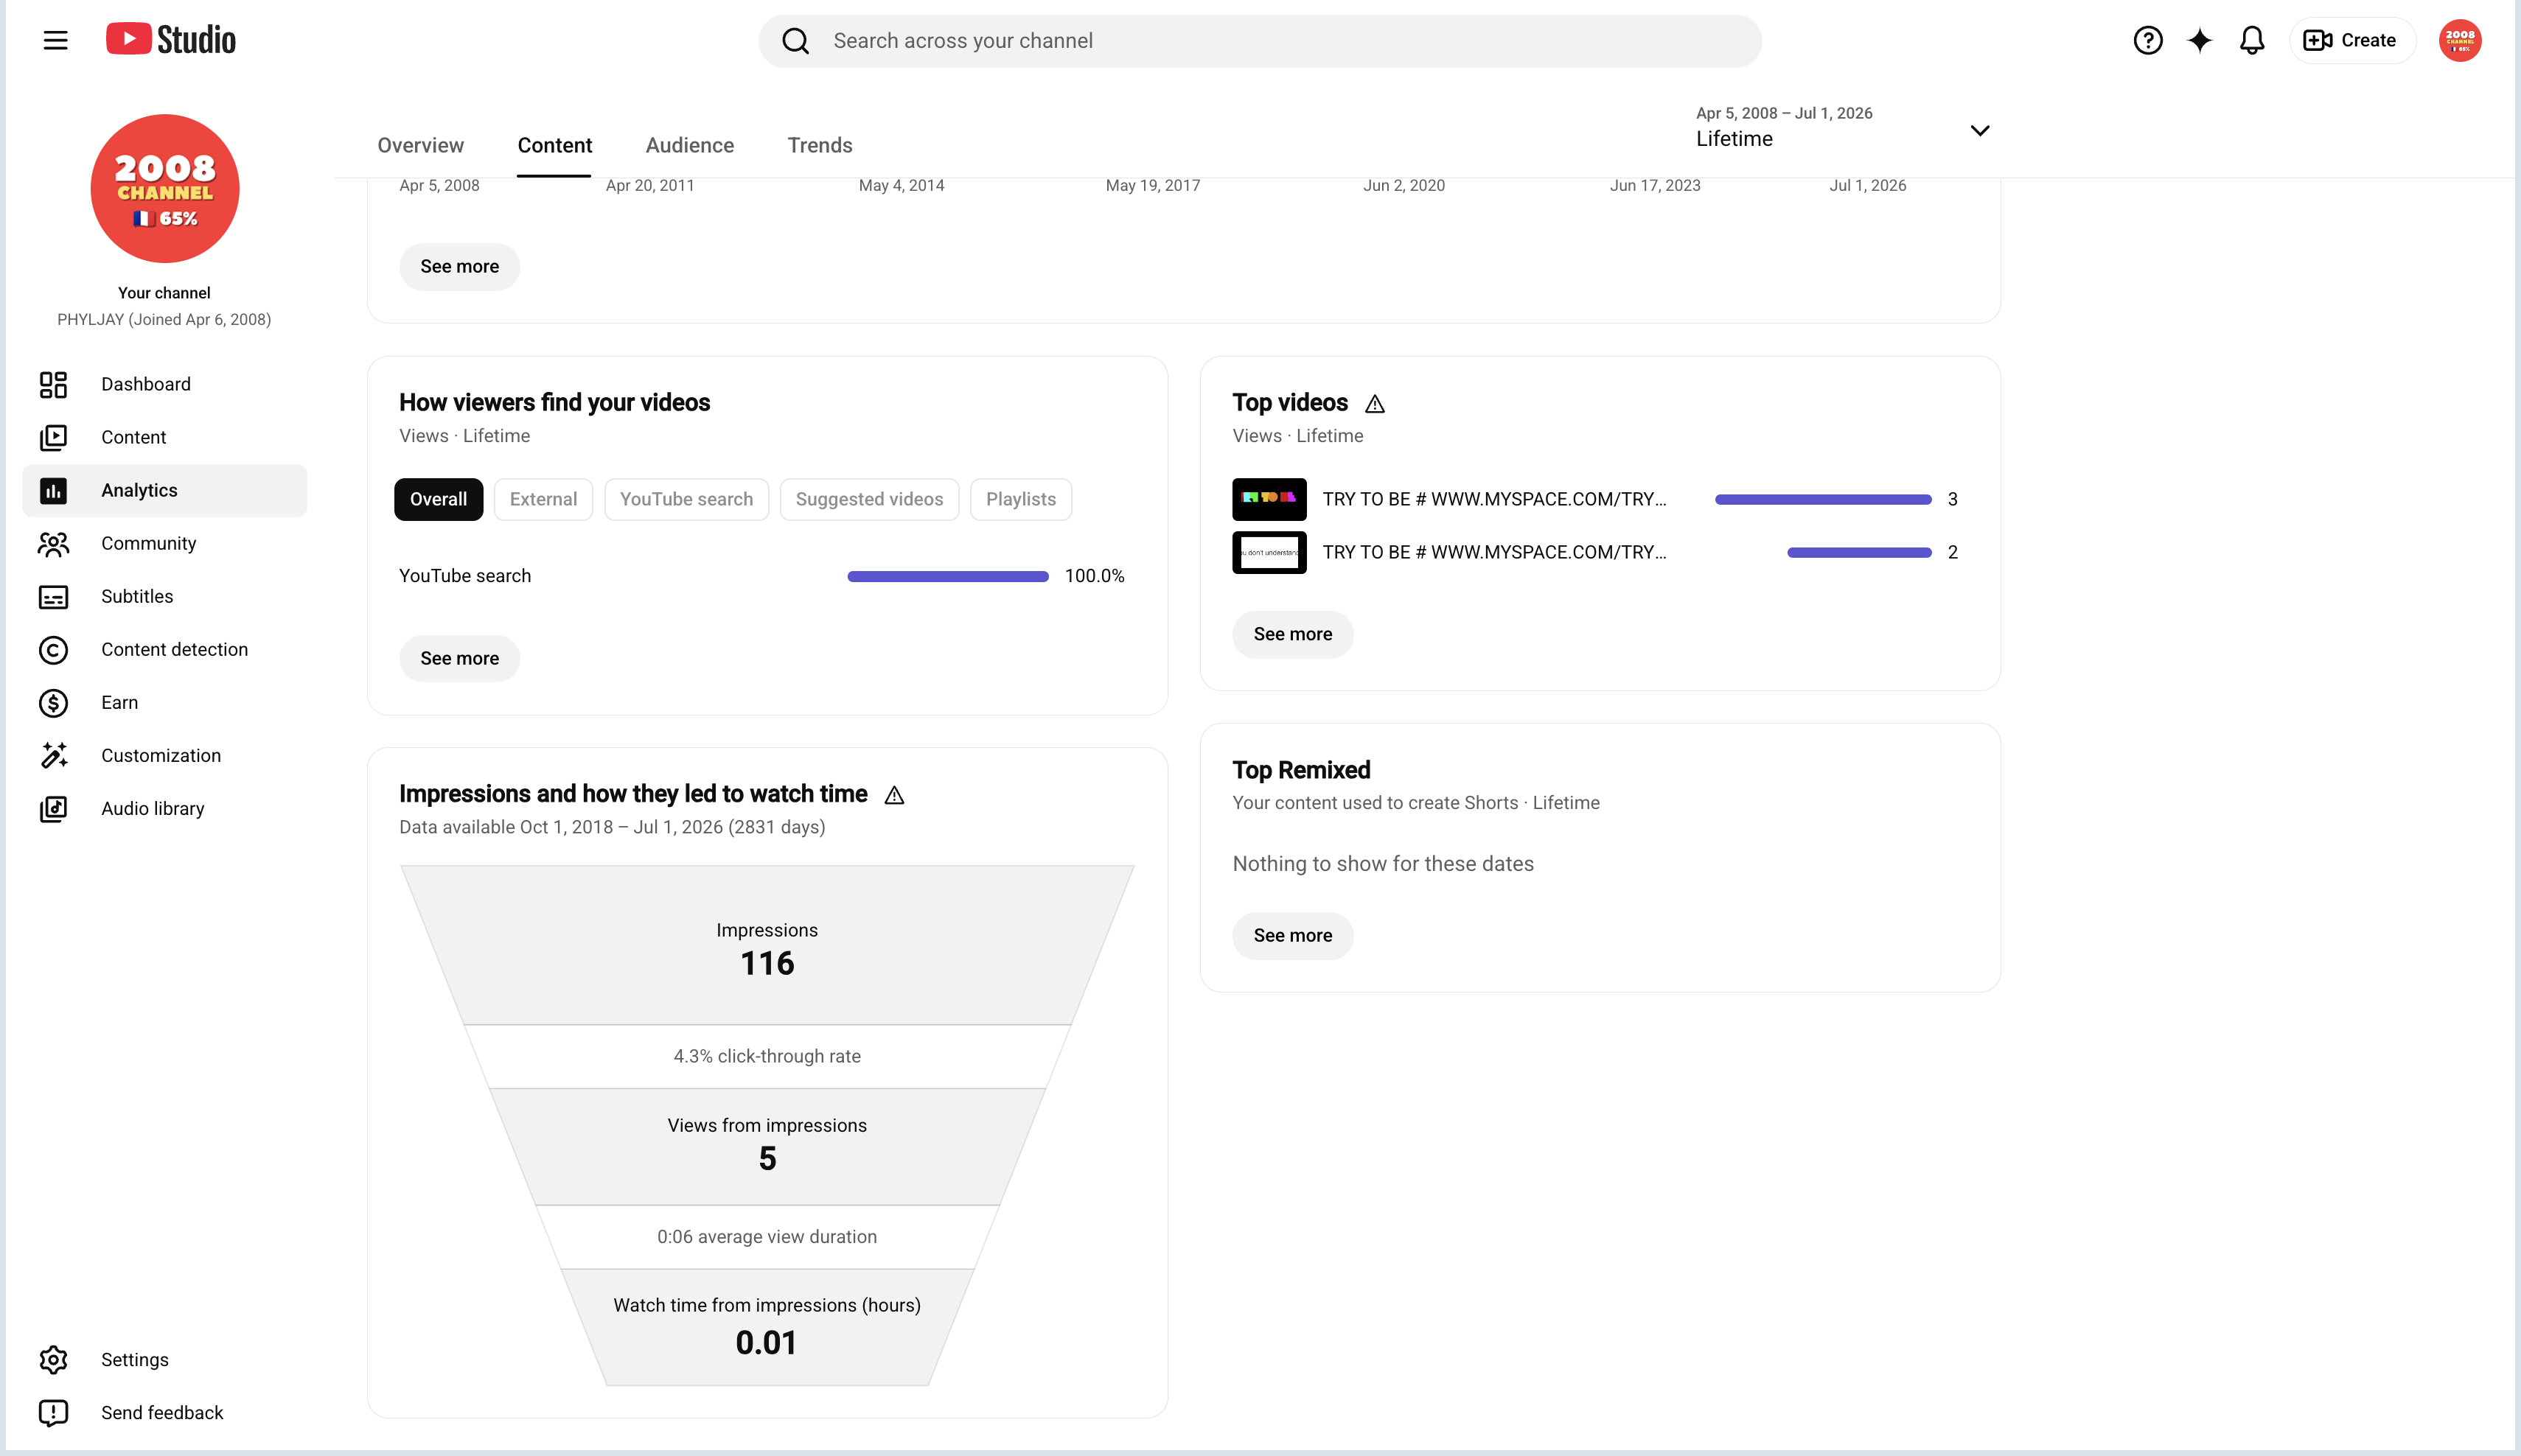Click the Audio library icon

point(53,808)
